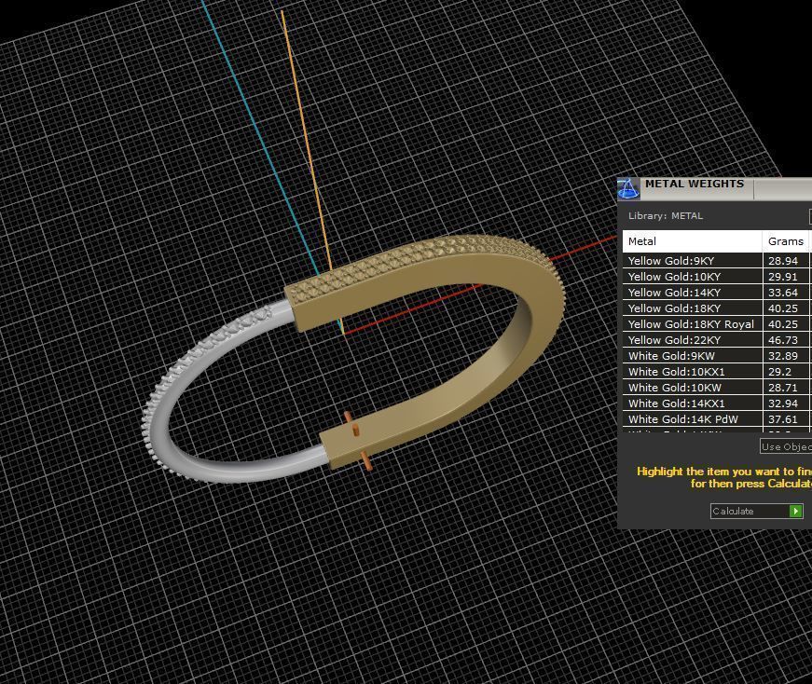The height and width of the screenshot is (684, 812).
Task: Click the 32.94 grams value
Action: point(782,404)
